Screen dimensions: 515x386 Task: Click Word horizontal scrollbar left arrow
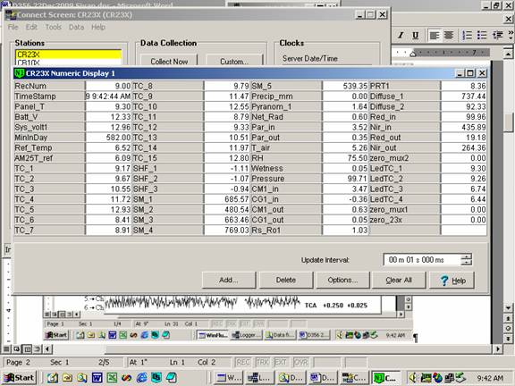47,348
